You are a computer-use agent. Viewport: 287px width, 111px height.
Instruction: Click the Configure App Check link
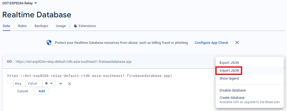pos(211,43)
